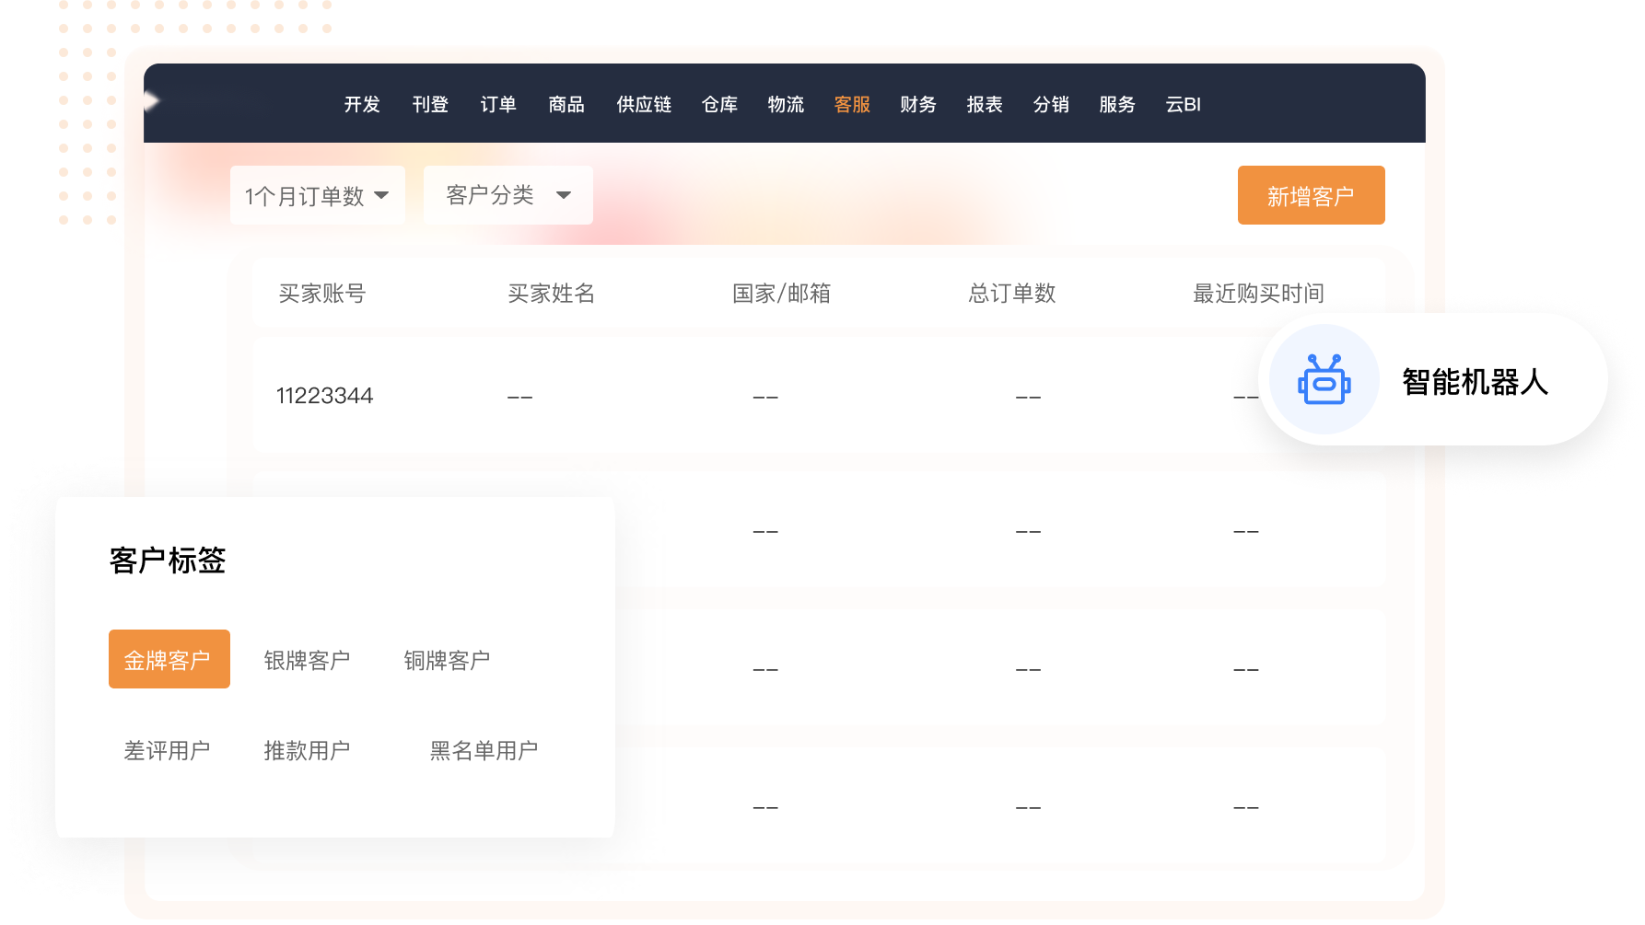1645x925 pixels.
Task: Choose the 铜牌客户 tag
Action: tap(447, 660)
